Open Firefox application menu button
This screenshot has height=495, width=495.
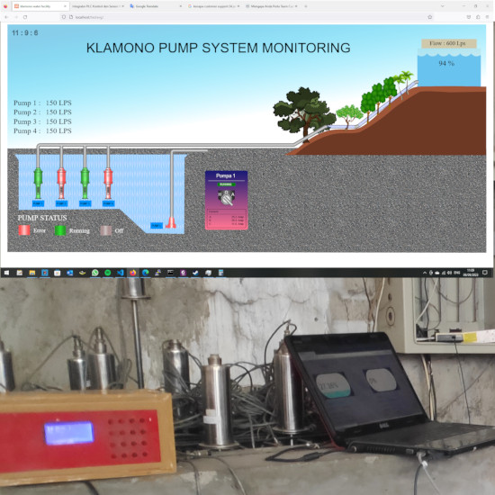point(488,17)
